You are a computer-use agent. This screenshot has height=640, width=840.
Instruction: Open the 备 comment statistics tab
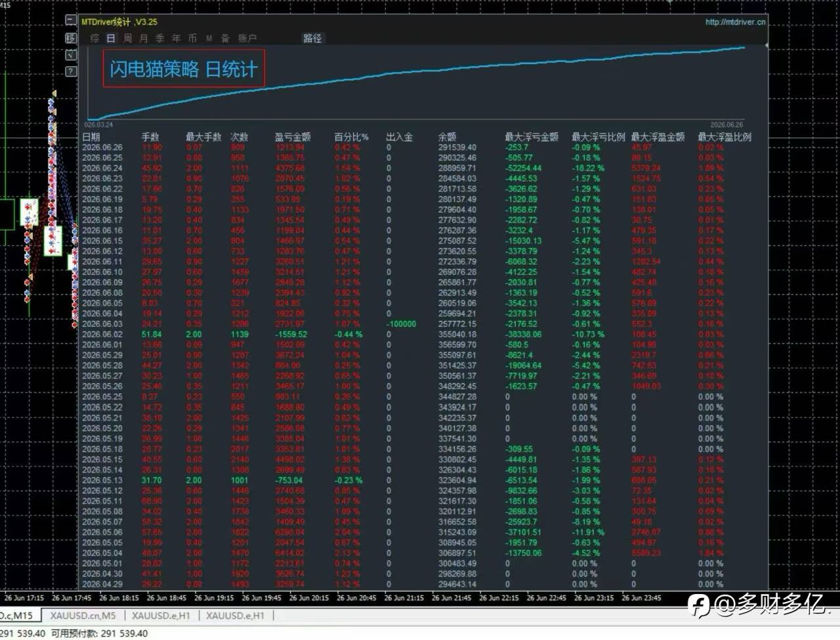pyautogui.click(x=225, y=38)
